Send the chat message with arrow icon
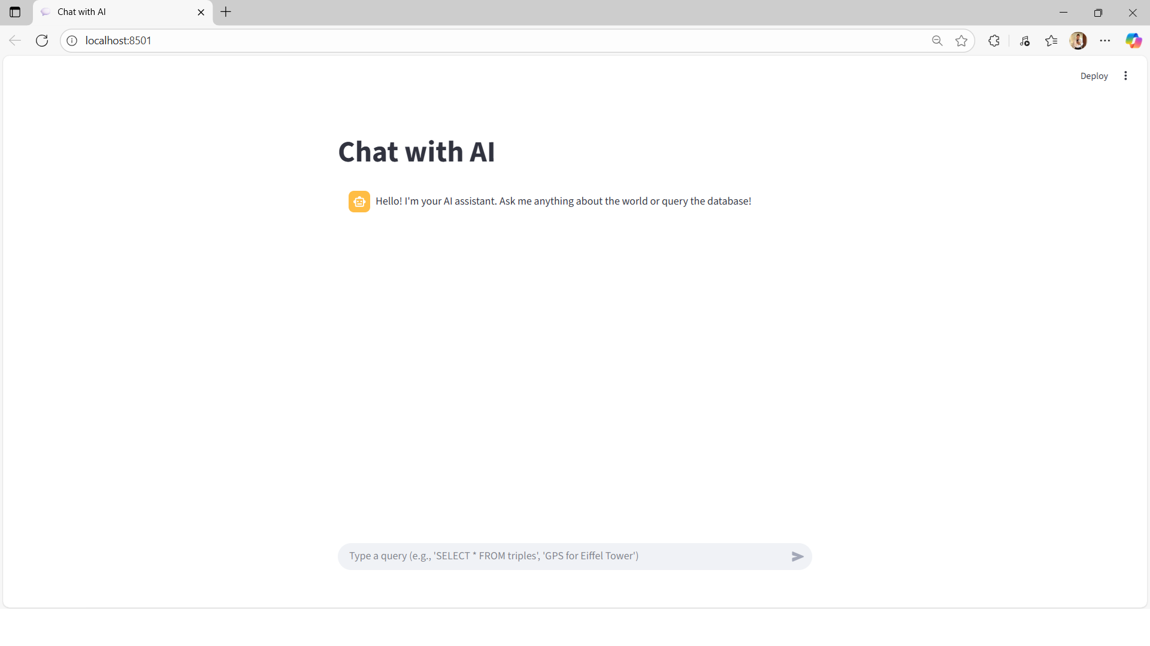1150x646 pixels. 797,556
